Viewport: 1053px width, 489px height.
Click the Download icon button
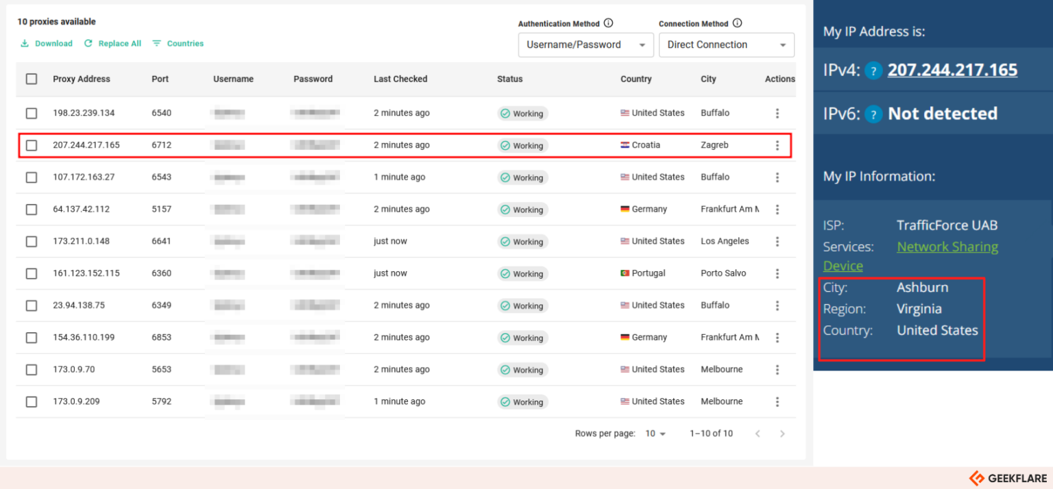click(x=25, y=43)
